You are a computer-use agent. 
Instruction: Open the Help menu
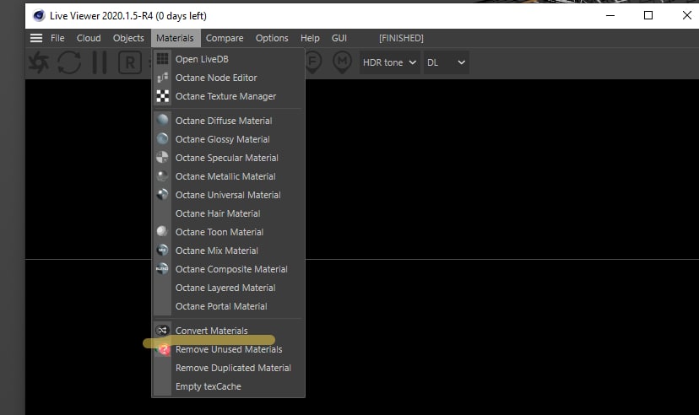point(310,38)
